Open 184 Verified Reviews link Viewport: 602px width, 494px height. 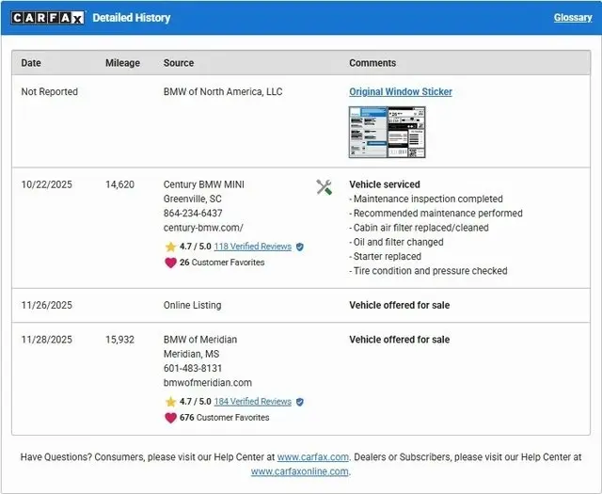[x=252, y=402]
